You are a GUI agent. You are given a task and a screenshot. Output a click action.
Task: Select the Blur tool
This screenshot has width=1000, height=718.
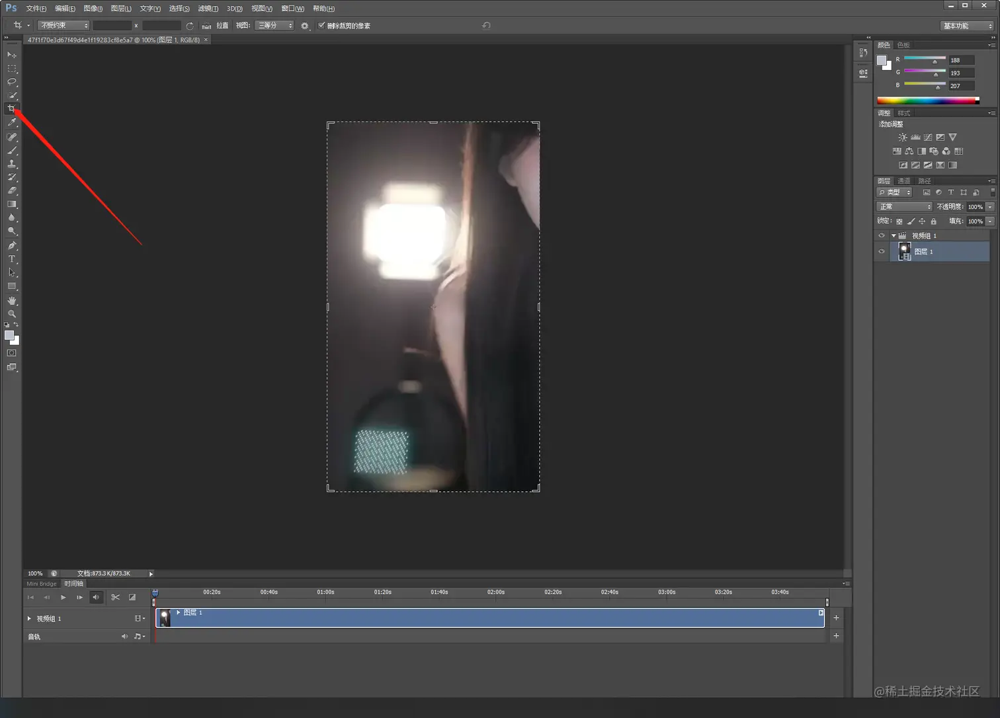(x=12, y=218)
